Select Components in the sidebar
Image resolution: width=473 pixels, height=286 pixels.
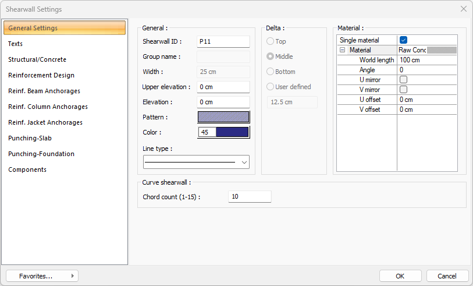pos(27,170)
